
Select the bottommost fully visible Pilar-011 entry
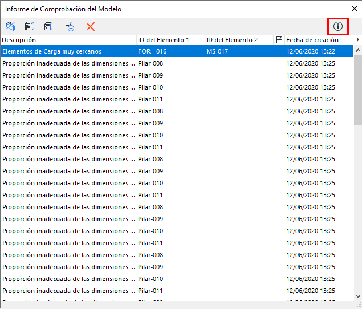(x=177, y=291)
